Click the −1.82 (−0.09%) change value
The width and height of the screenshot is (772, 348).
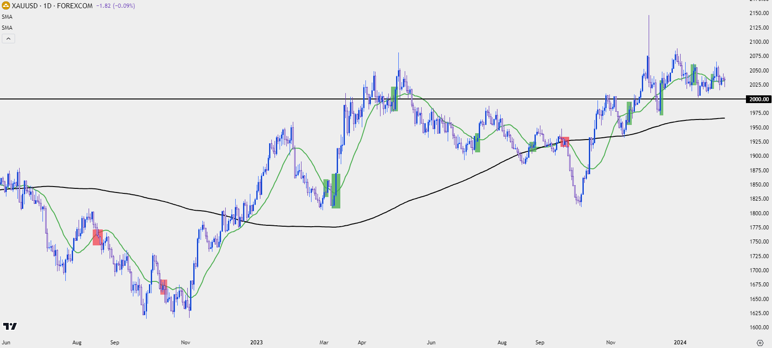[x=116, y=6]
